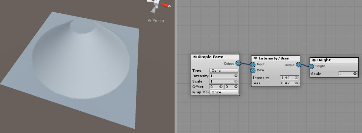Open the Type dropdown showing Cone

click(224, 71)
